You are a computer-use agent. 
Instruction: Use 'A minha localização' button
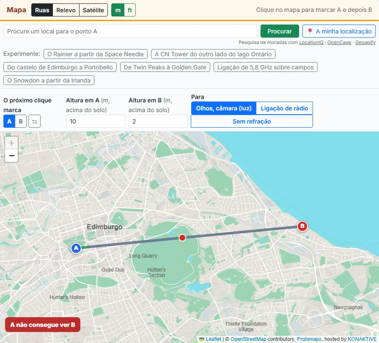(339, 31)
